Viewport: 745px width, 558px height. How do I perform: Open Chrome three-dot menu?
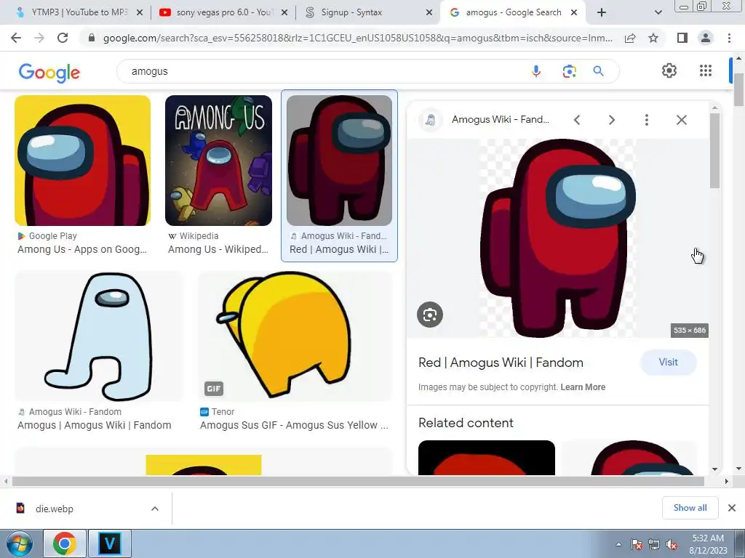coord(729,38)
